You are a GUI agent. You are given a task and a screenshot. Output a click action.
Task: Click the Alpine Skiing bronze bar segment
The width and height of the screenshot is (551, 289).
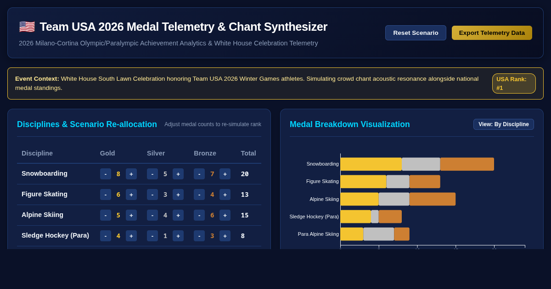(433, 199)
